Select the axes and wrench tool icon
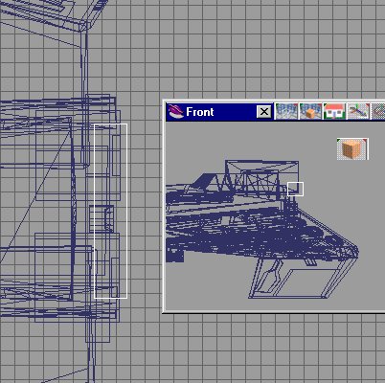The image size is (385, 383). [358, 111]
